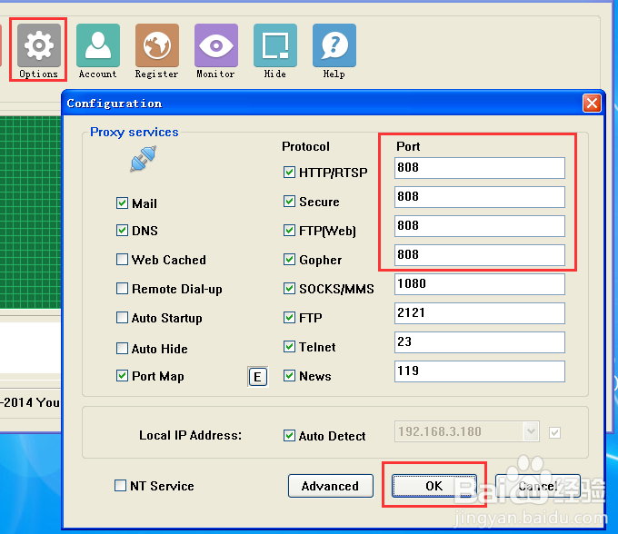Viewport: 618px width, 534px height.
Task: Click the Gopher port field
Action: [x=480, y=255]
